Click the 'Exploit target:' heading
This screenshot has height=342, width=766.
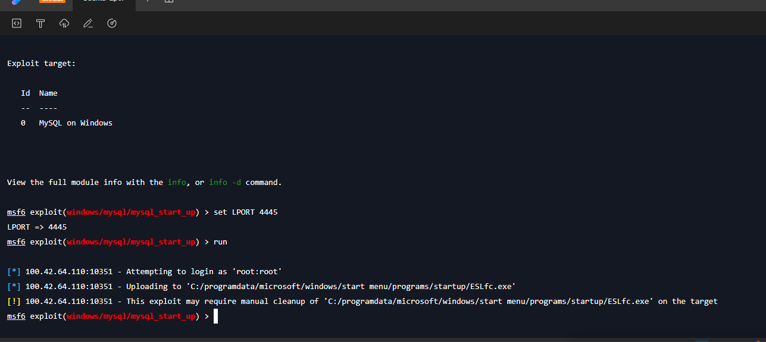[x=42, y=64]
